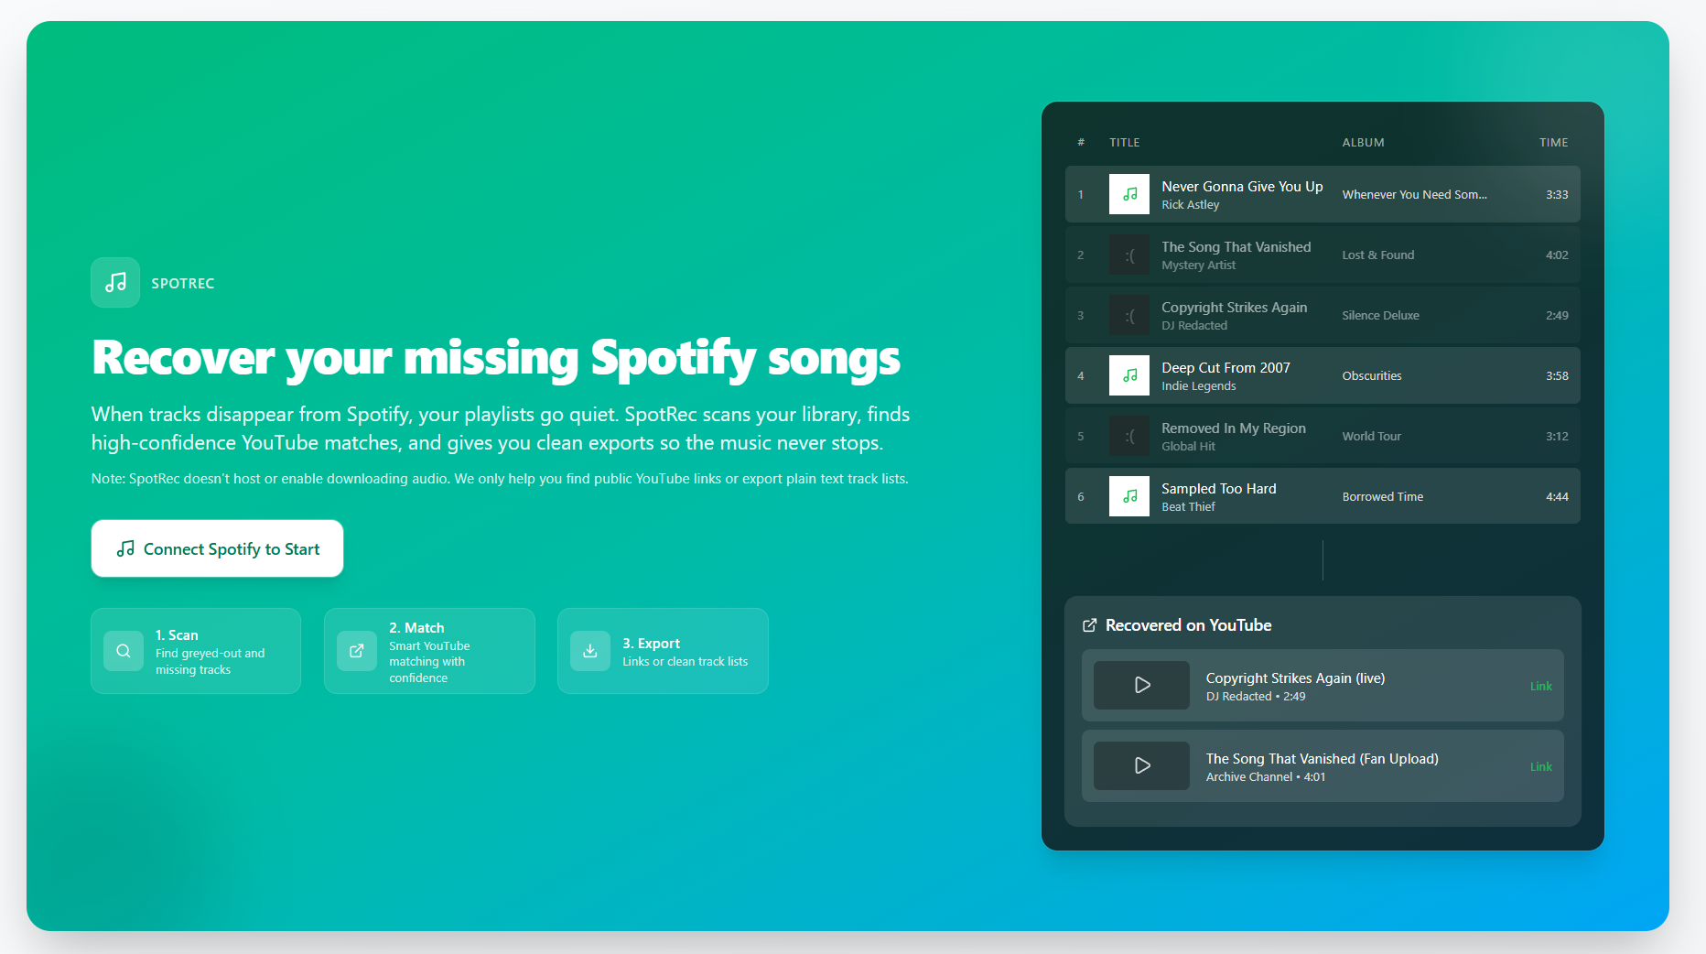1706x954 pixels.
Task: Click the SPOTREC brand name text
Action: [x=183, y=283]
